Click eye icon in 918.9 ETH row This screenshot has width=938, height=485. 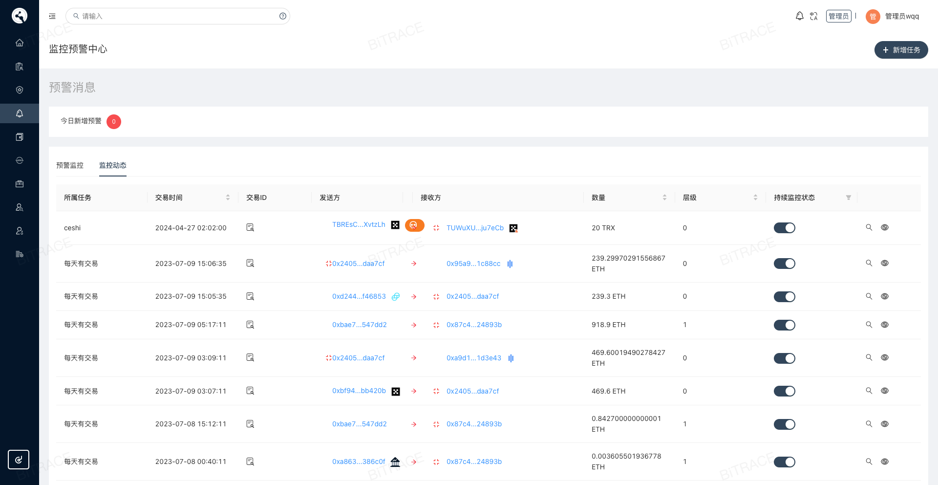click(x=885, y=325)
